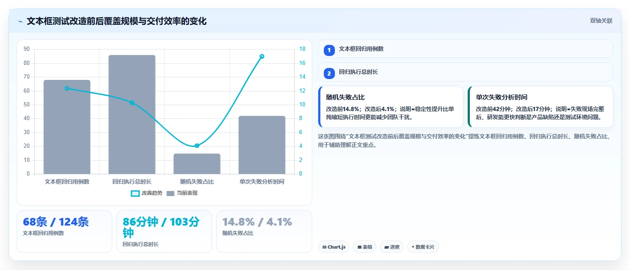Toggle the 改善趋势 legend item
The height and width of the screenshot is (270, 630).
[146, 193]
